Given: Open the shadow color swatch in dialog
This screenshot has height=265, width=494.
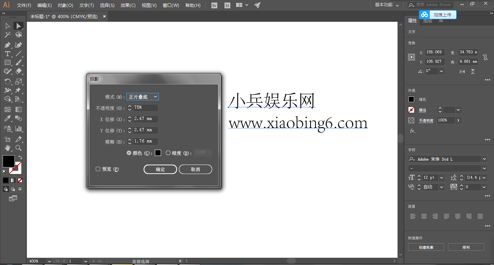Looking at the screenshot, I should click(x=158, y=153).
